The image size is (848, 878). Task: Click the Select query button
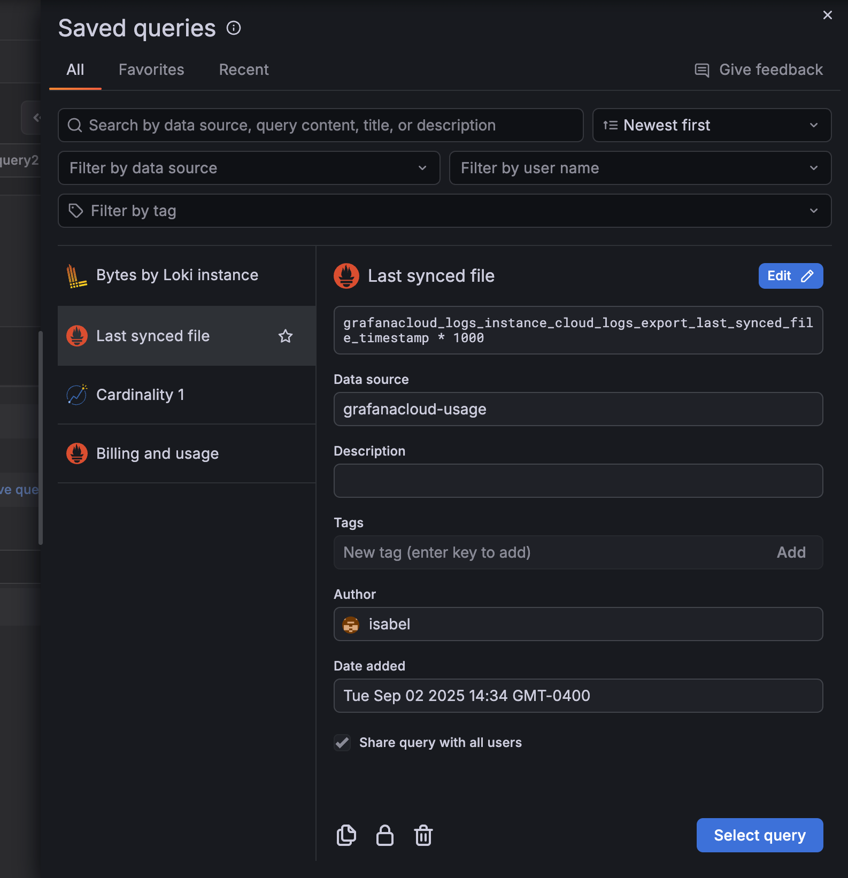[759, 835]
